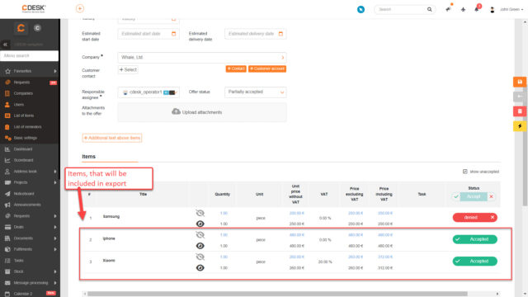Click the CDESK logo in header
The image size is (528, 297).
pos(34,9)
